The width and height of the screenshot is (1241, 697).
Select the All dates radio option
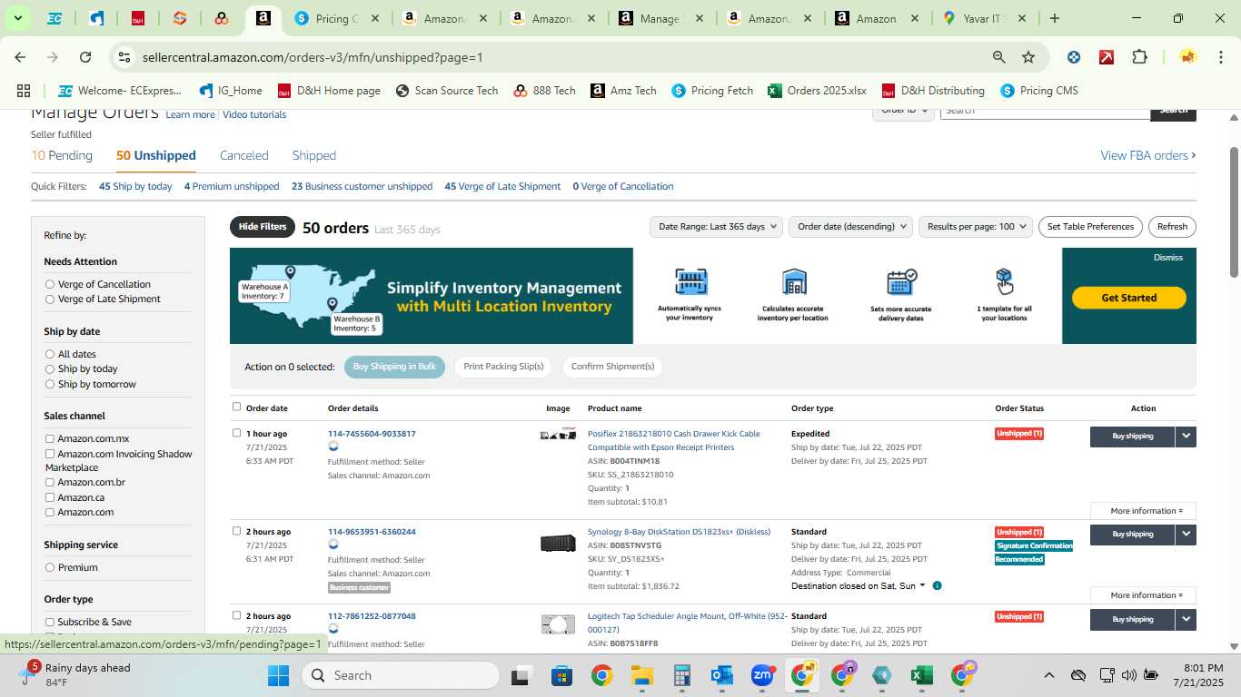[x=50, y=354]
